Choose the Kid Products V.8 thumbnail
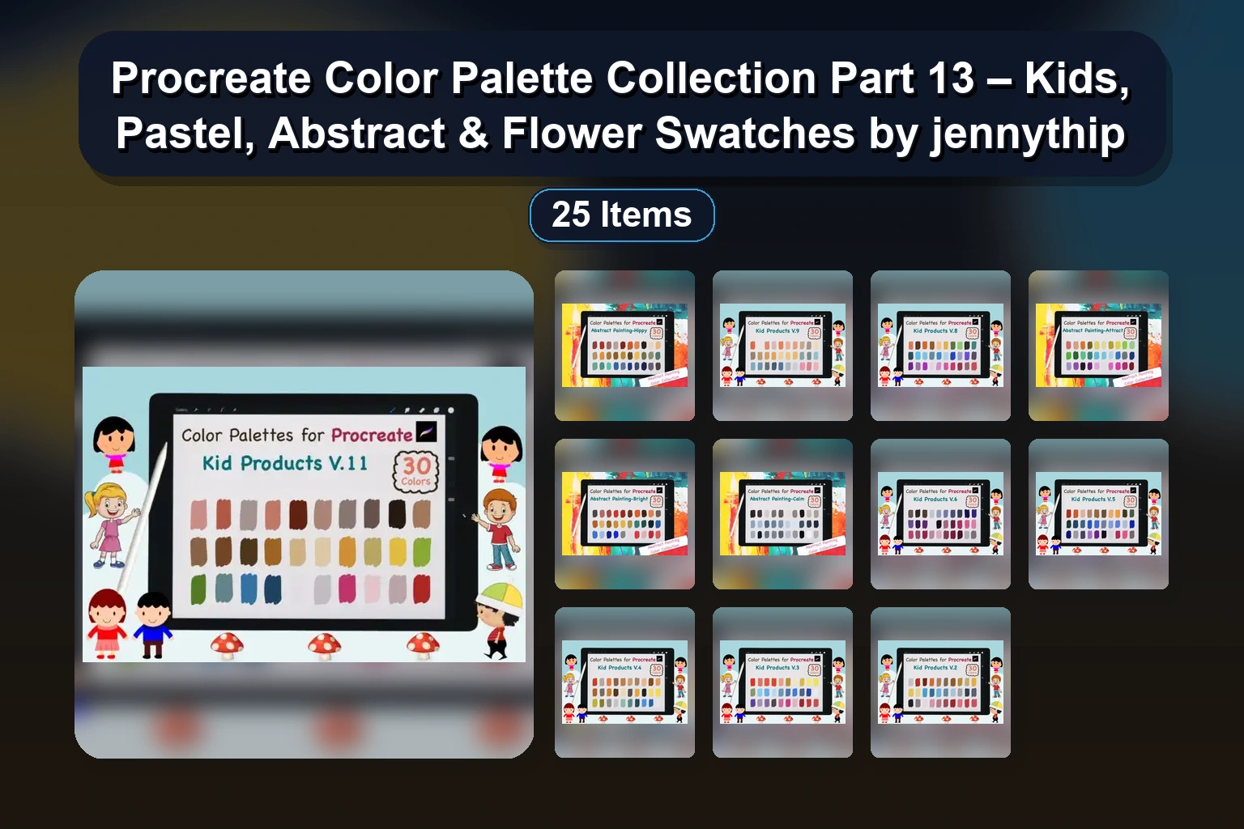Screen dimensions: 1244x829 click(x=940, y=346)
